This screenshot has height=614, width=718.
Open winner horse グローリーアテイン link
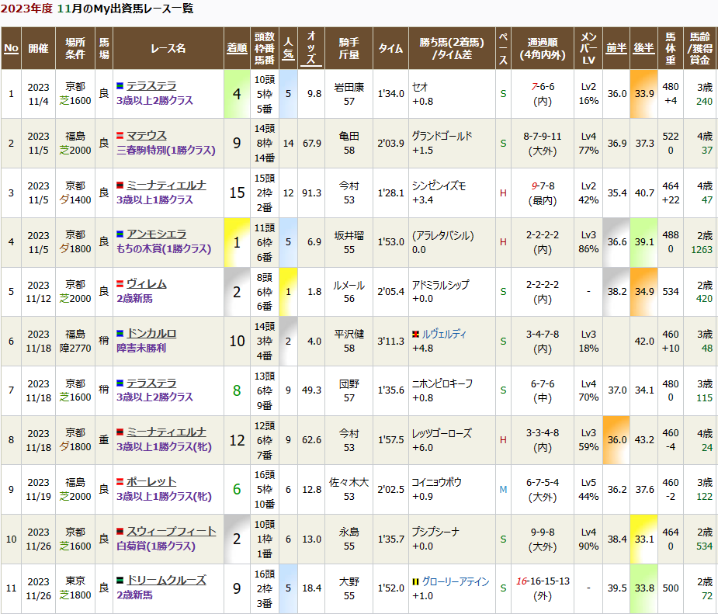(456, 581)
